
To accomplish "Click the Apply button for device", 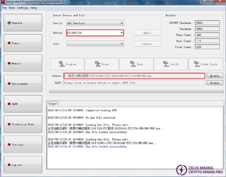I will 147,33.
